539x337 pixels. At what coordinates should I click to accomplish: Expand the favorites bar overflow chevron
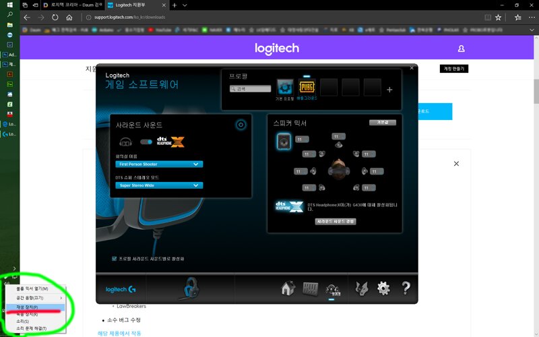(x=532, y=30)
